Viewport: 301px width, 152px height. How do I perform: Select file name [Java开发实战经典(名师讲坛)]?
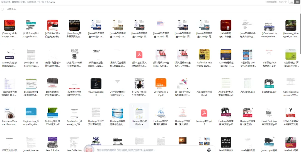click(247, 35)
